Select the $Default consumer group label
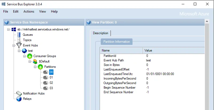This screenshot has width=214, height=110. pyautogui.click(x=44, y=61)
